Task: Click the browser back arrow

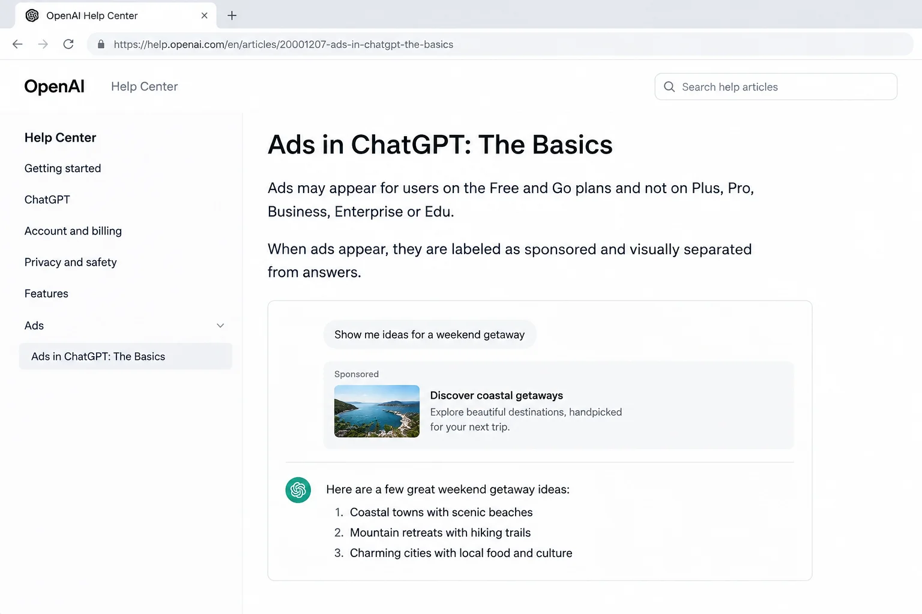Action: coord(17,44)
